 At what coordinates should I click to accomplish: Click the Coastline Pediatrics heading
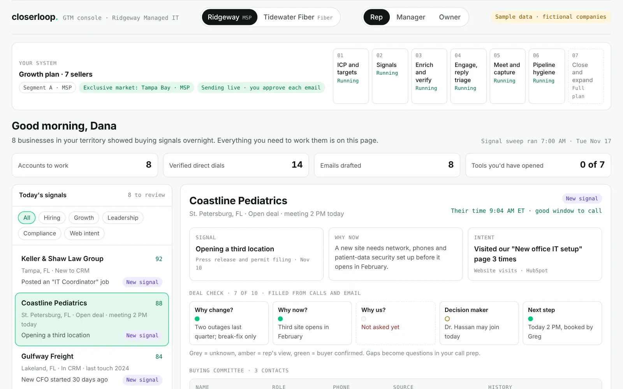(x=238, y=201)
